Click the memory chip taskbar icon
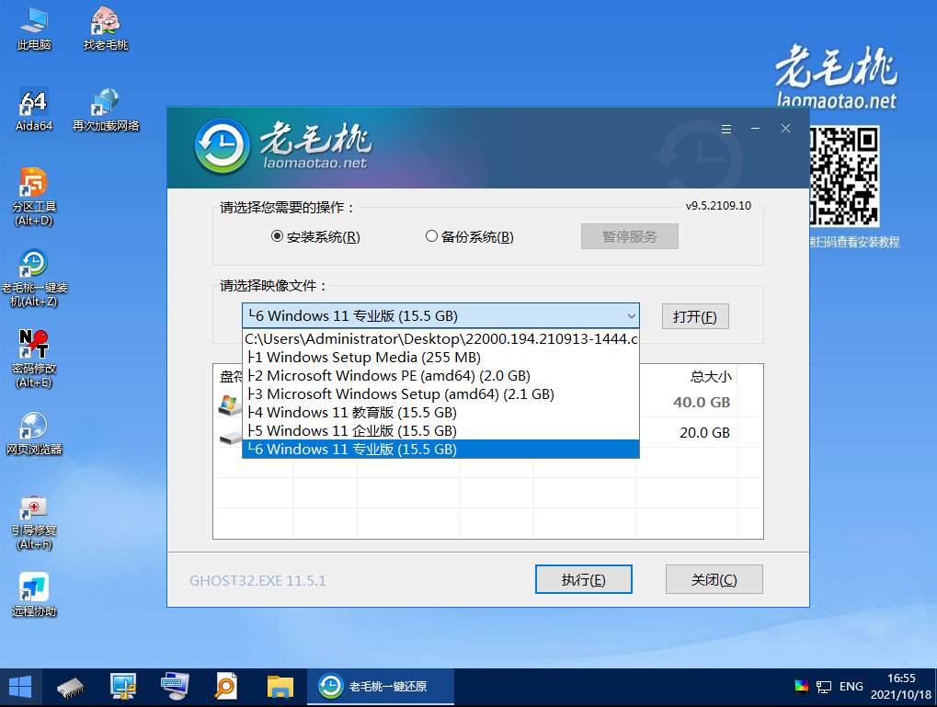Viewport: 937px width, 707px height. point(71,688)
